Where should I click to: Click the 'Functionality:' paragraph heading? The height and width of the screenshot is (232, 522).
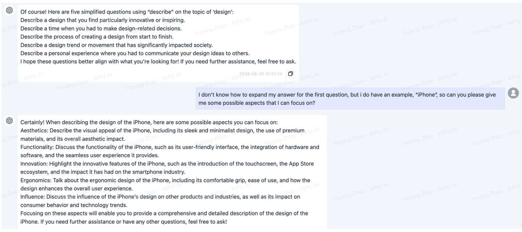point(37,147)
